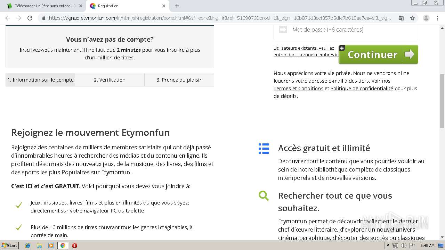Click the plus icon on Continuer button
The height and width of the screenshot is (250, 445).
pyautogui.click(x=342, y=48)
